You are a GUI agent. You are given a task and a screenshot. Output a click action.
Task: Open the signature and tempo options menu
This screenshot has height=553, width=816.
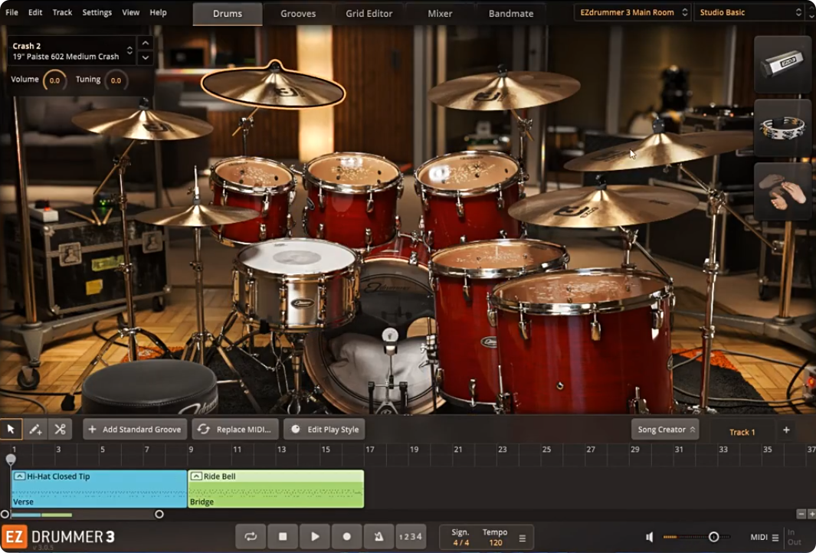pyautogui.click(x=523, y=538)
